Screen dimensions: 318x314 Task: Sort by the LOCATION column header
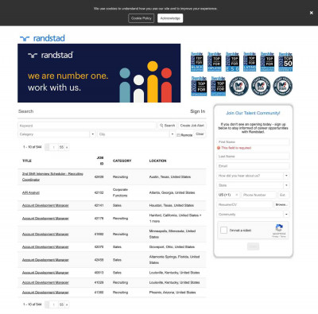pos(157,161)
